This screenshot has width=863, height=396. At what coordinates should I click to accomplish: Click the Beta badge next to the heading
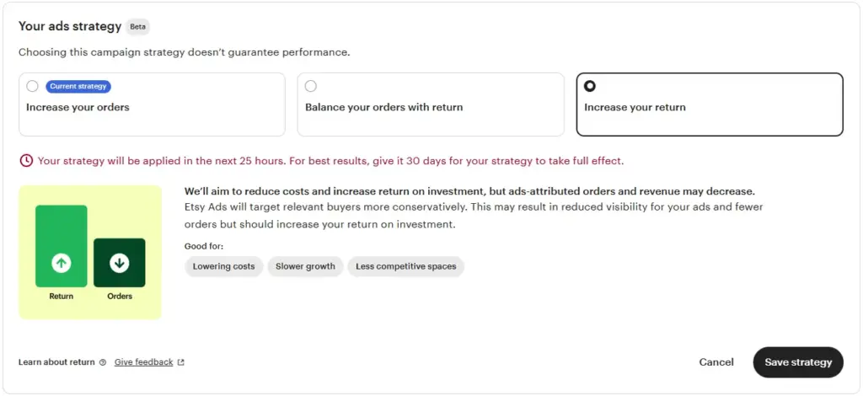[x=137, y=27]
